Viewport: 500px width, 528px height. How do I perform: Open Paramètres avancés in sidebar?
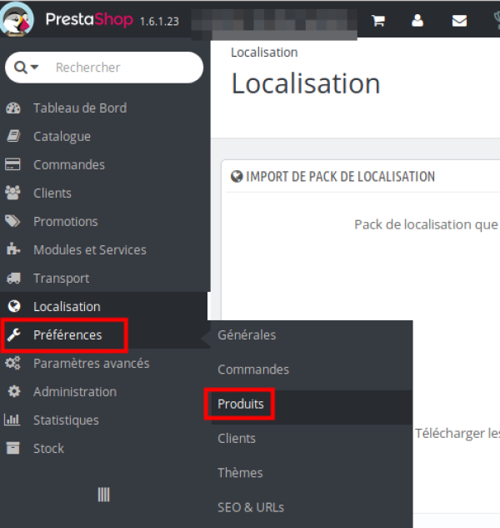click(91, 364)
